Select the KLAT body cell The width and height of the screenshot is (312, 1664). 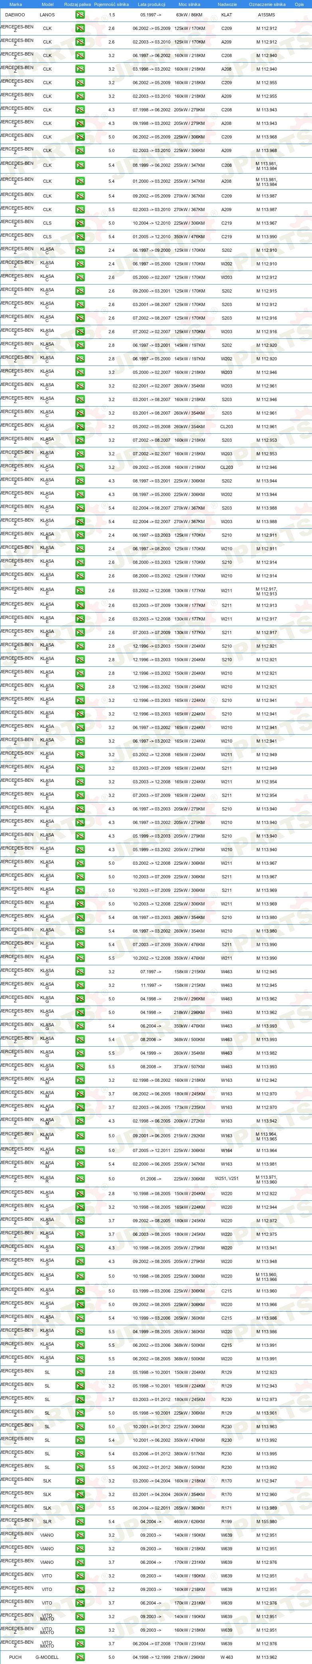227,14
